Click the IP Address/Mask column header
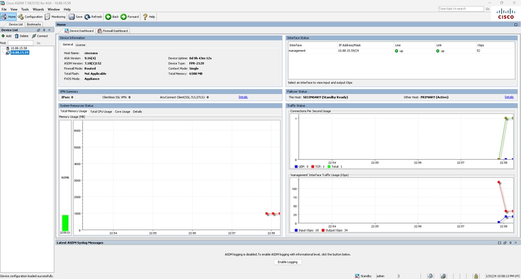 [x=365, y=45]
